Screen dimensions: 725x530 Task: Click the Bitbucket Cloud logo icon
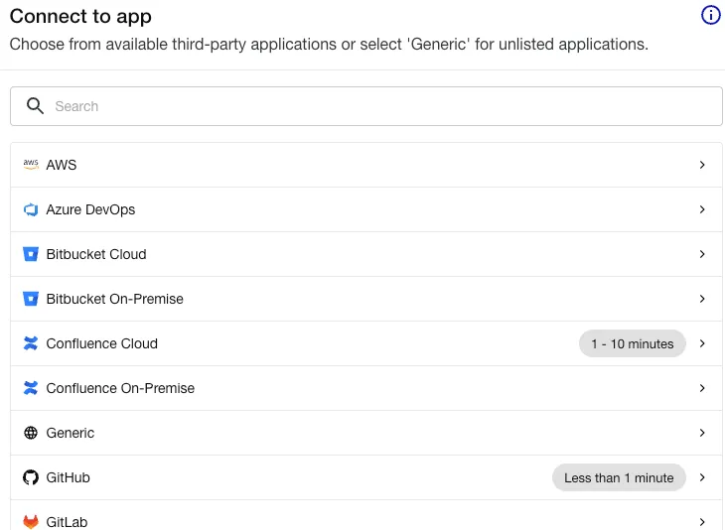click(31, 254)
